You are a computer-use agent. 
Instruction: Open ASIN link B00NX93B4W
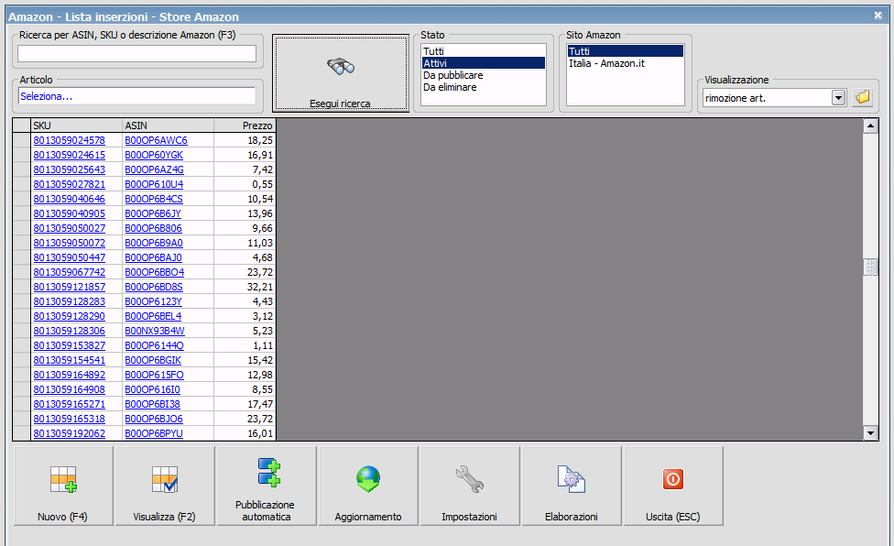(x=155, y=331)
